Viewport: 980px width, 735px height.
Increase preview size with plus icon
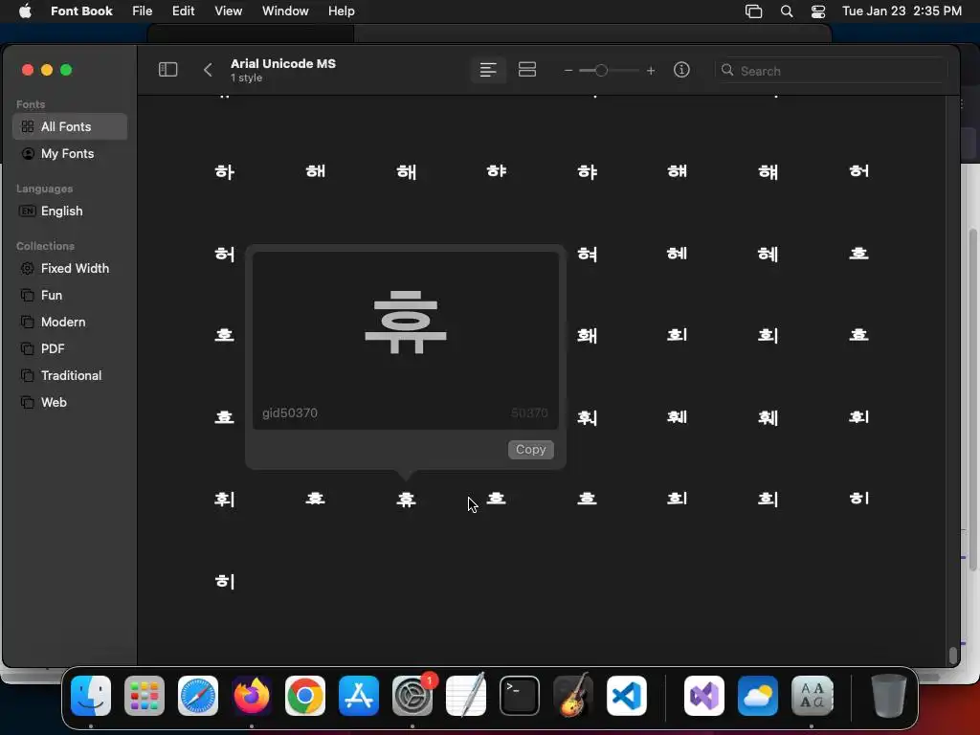tap(651, 71)
